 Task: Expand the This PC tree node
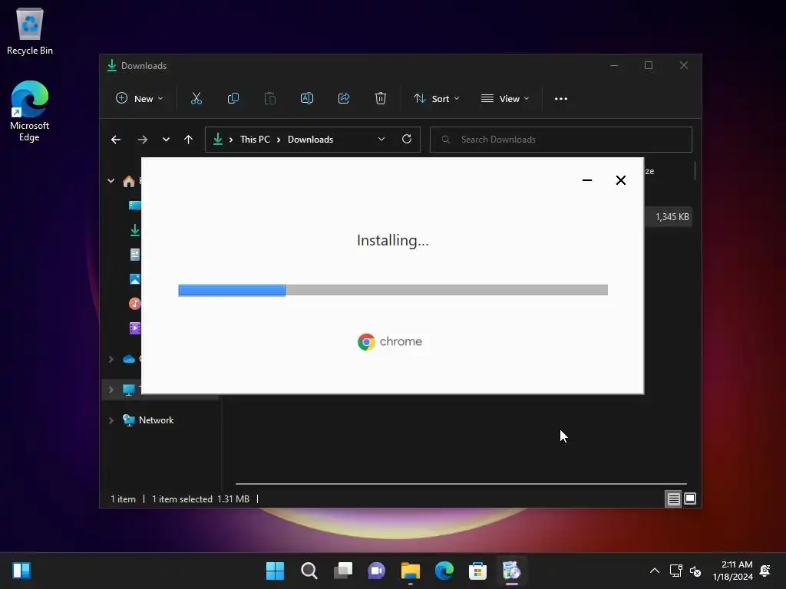point(111,390)
